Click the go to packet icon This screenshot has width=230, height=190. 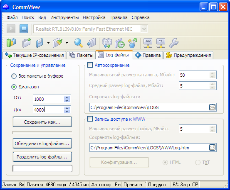pos(92,43)
